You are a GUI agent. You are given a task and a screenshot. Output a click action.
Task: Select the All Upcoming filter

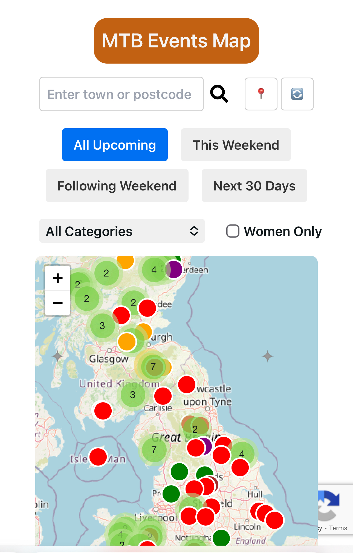pyautogui.click(x=115, y=145)
